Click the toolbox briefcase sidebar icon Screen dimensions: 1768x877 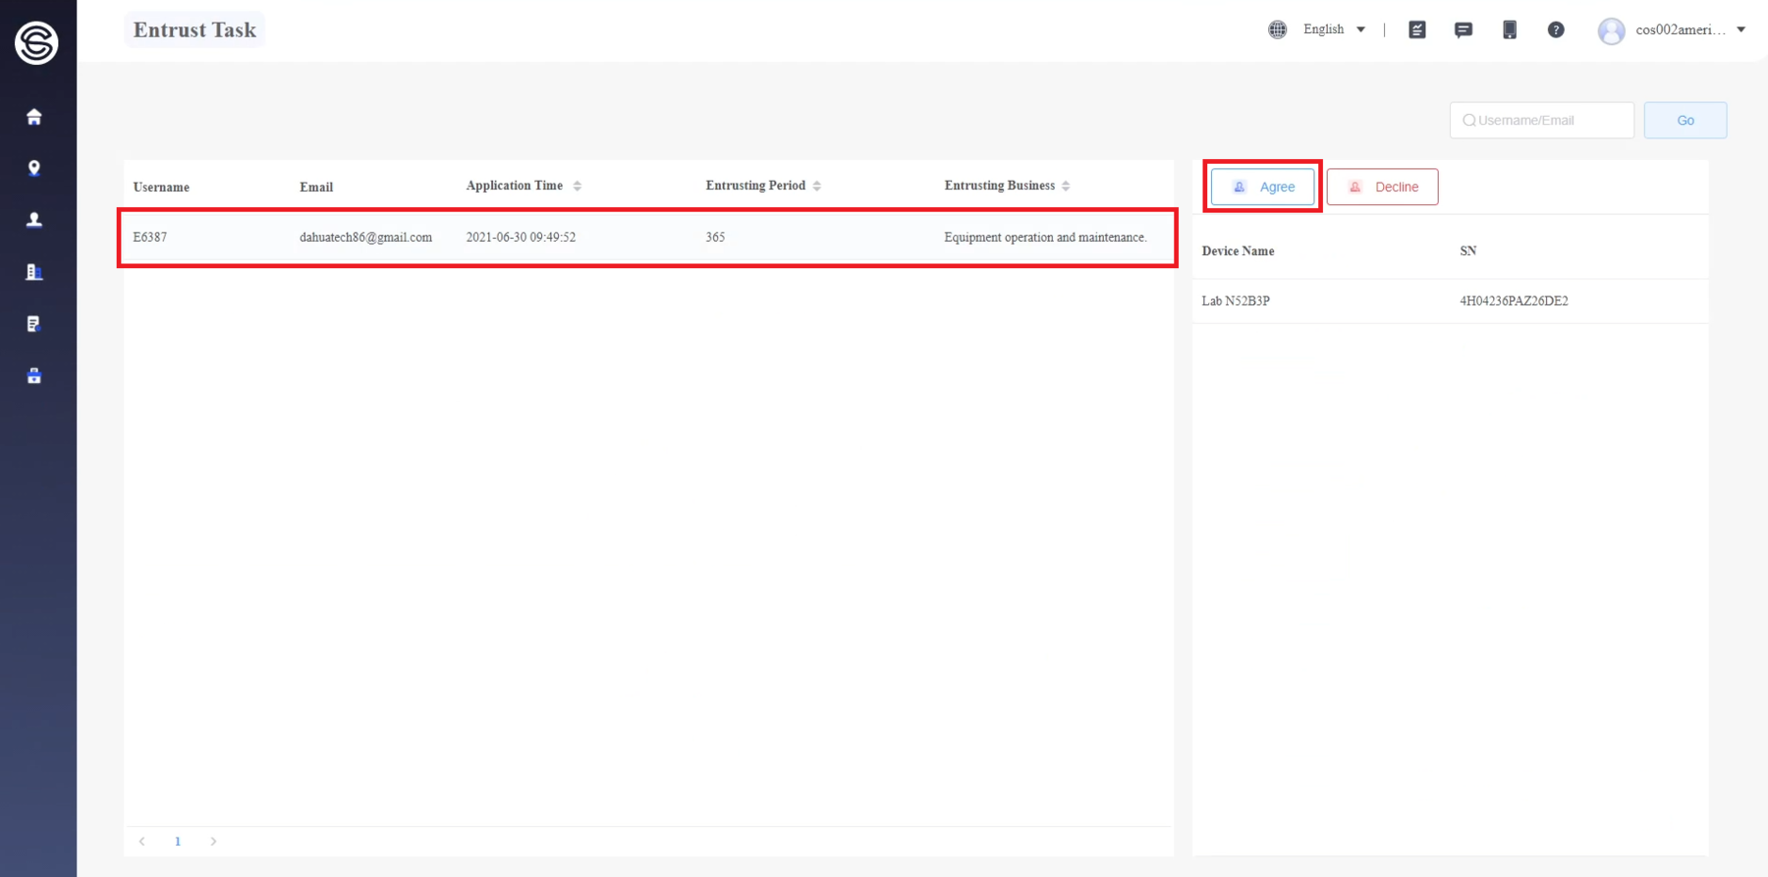(34, 376)
